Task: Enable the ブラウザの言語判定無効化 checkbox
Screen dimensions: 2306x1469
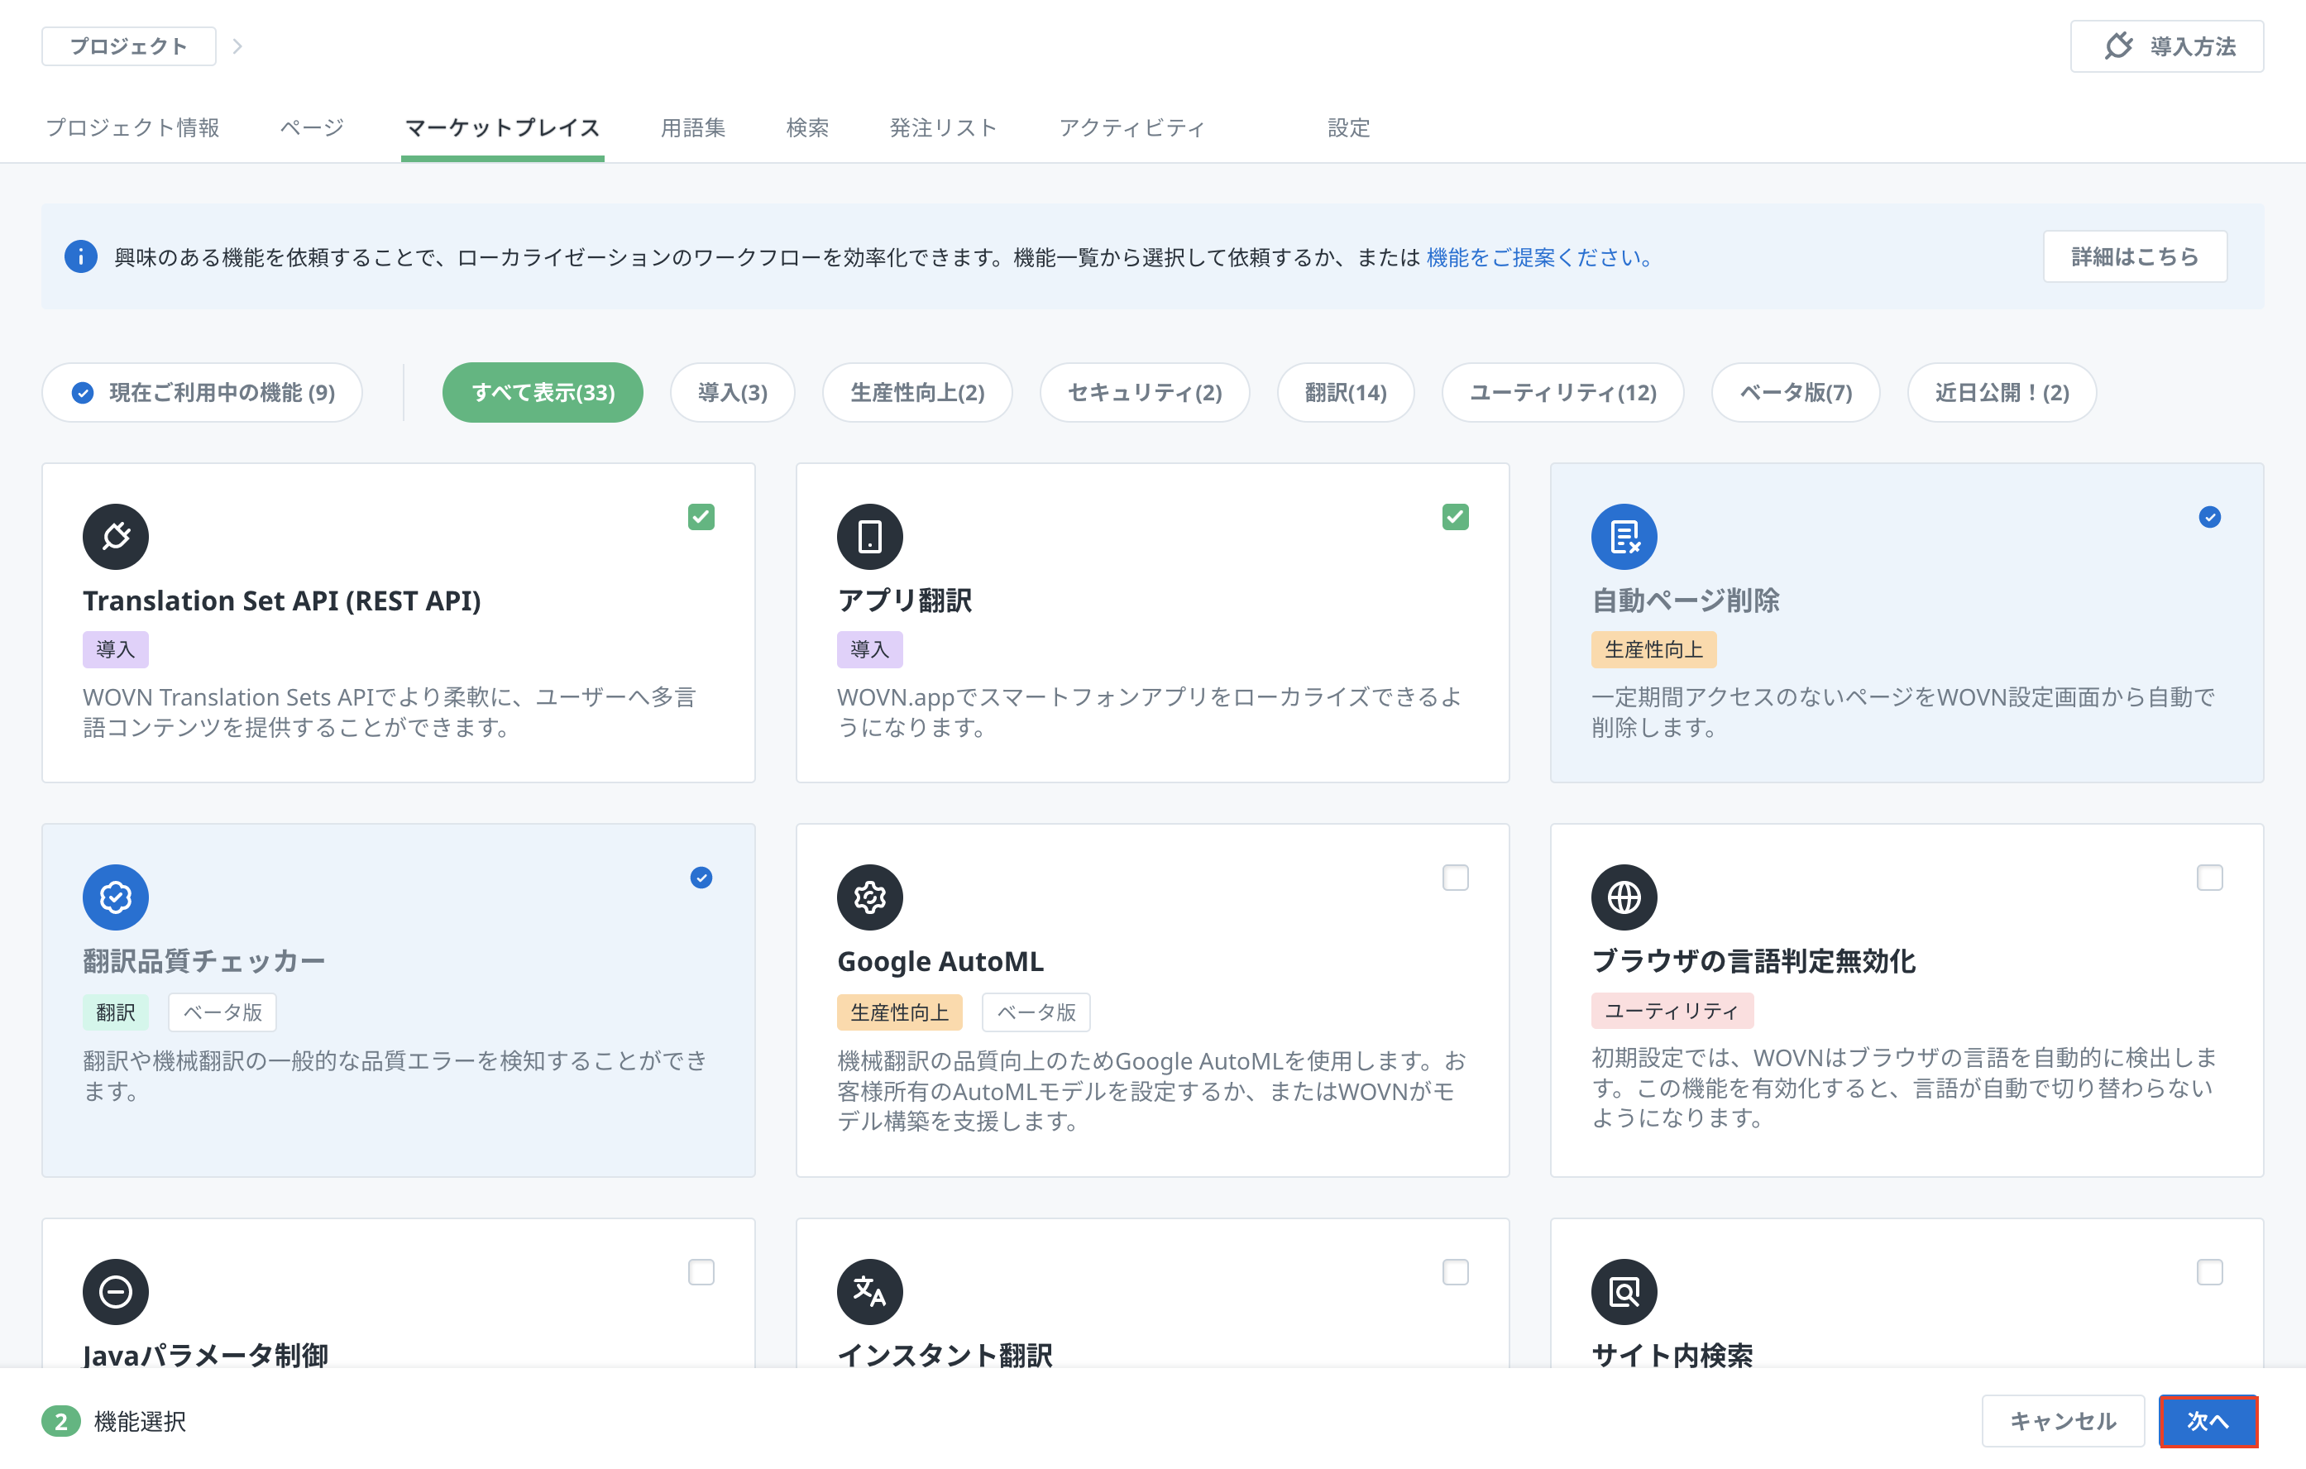Action: tap(2208, 878)
